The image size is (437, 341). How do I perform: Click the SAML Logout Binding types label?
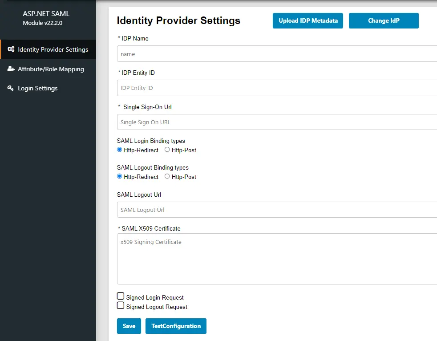click(x=153, y=167)
